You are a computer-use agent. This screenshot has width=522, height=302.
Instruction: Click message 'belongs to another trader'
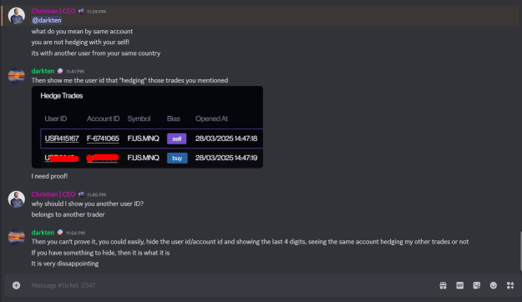(68, 214)
